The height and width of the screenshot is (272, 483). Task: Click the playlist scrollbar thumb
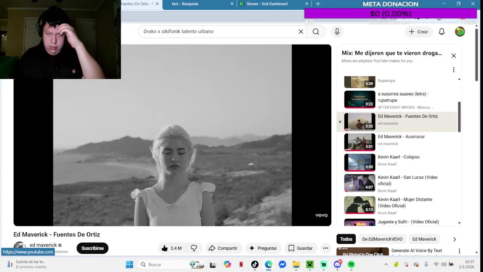(459, 117)
